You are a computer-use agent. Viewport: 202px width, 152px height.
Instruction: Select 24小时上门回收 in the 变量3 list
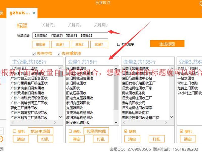[x=190, y=93]
